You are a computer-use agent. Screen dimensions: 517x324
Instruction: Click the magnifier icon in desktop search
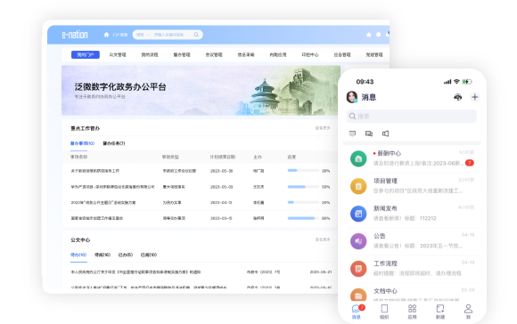[x=196, y=35]
